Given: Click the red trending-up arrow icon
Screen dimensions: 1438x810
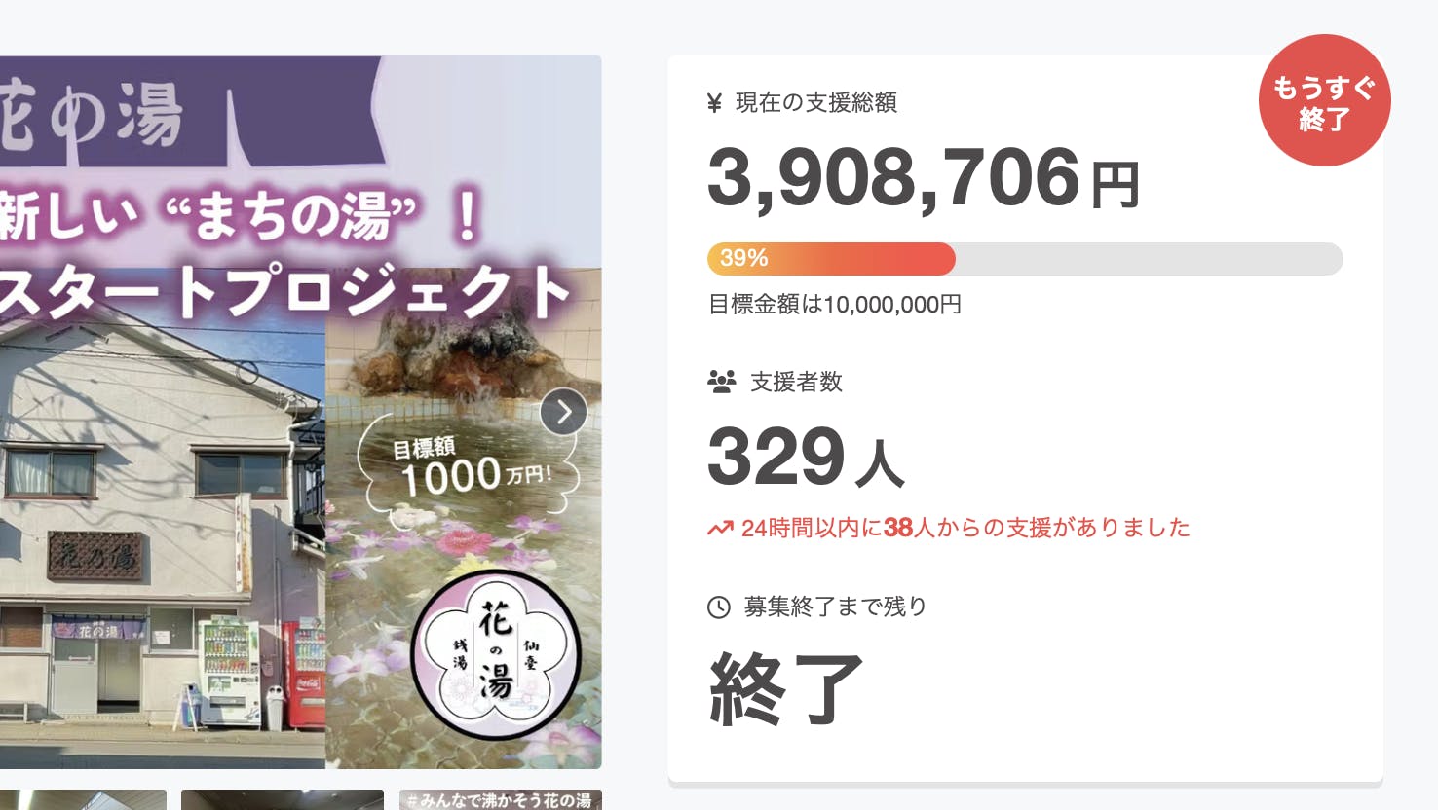Looking at the screenshot, I should (x=720, y=529).
